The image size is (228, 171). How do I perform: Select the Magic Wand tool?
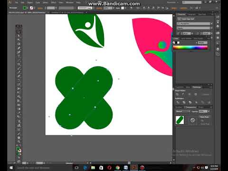19,40
